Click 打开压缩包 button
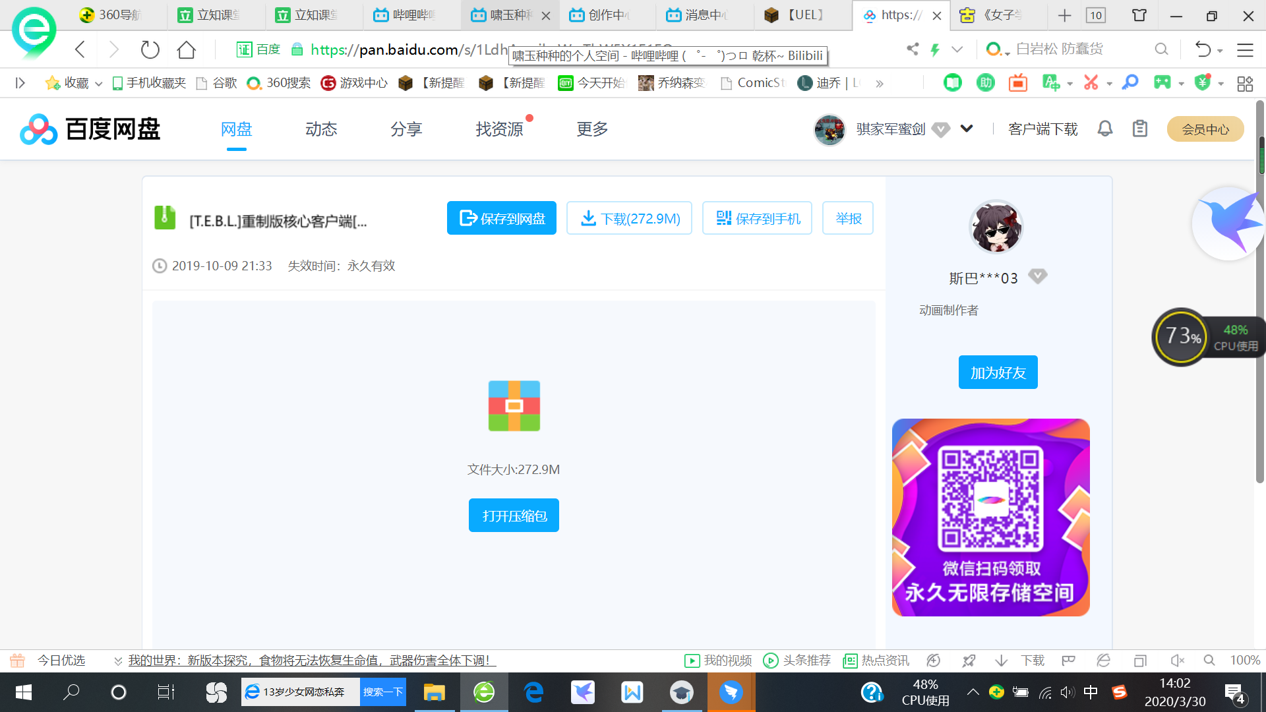This screenshot has width=1266, height=712. [514, 516]
